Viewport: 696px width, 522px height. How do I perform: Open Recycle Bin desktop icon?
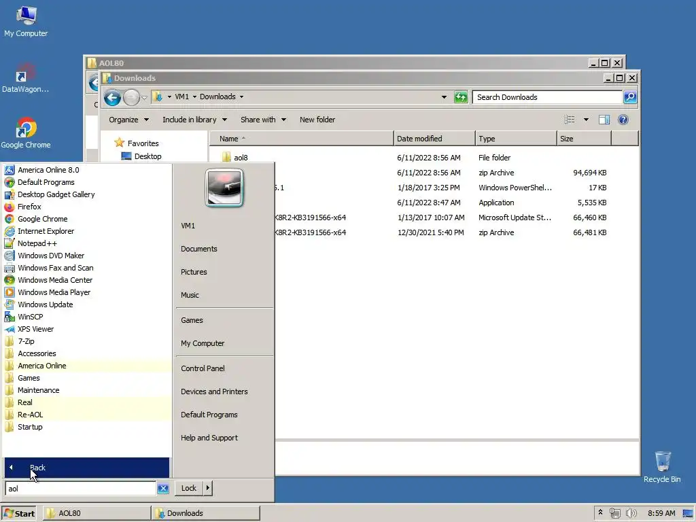(x=662, y=467)
